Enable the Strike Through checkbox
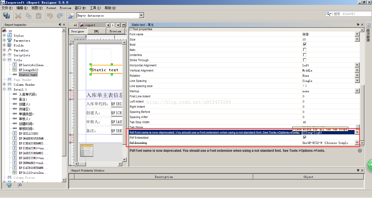This screenshot has height=198, width=372. pyautogui.click(x=305, y=60)
